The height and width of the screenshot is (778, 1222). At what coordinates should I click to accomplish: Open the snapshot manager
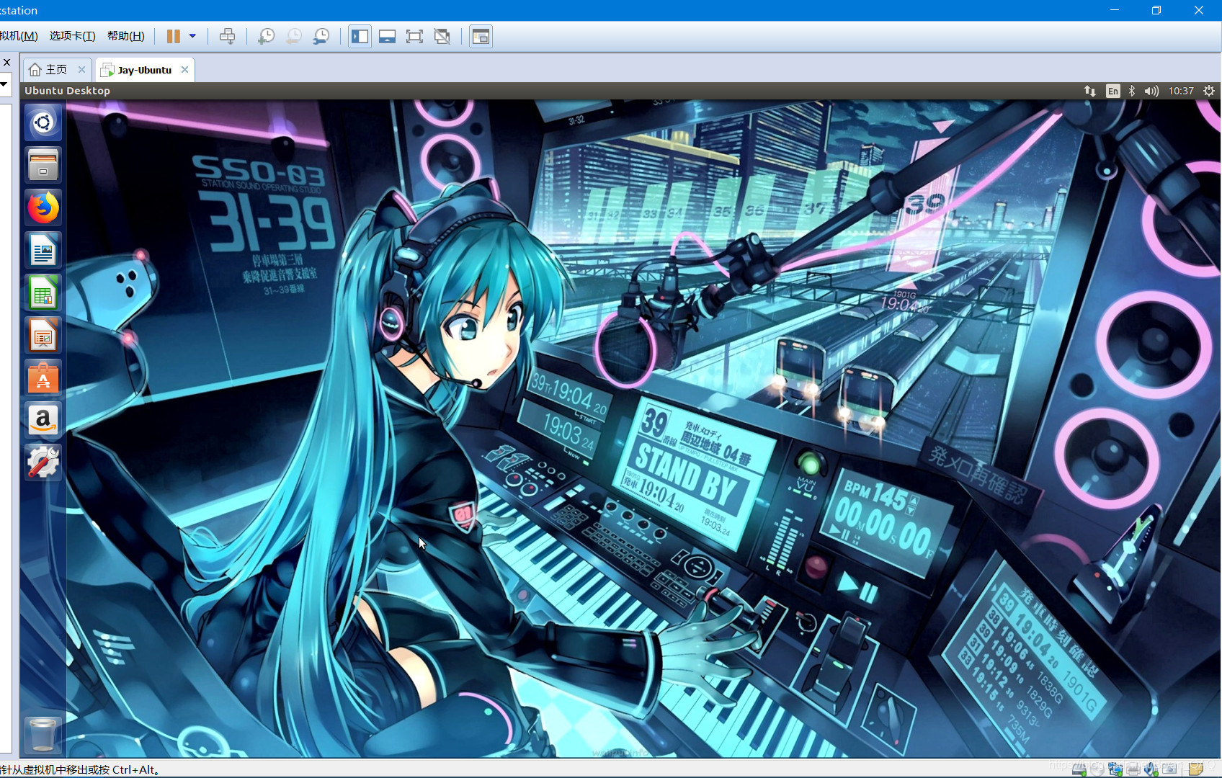321,36
